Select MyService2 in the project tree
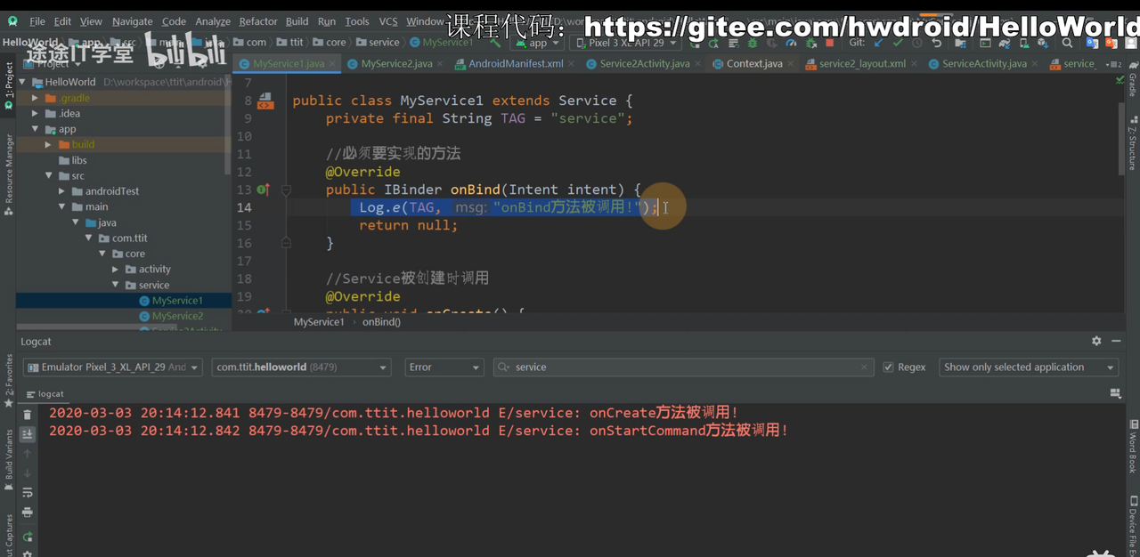The width and height of the screenshot is (1140, 557). (x=177, y=316)
